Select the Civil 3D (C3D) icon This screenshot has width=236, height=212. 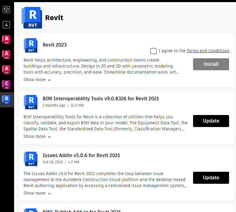click(x=6, y=85)
